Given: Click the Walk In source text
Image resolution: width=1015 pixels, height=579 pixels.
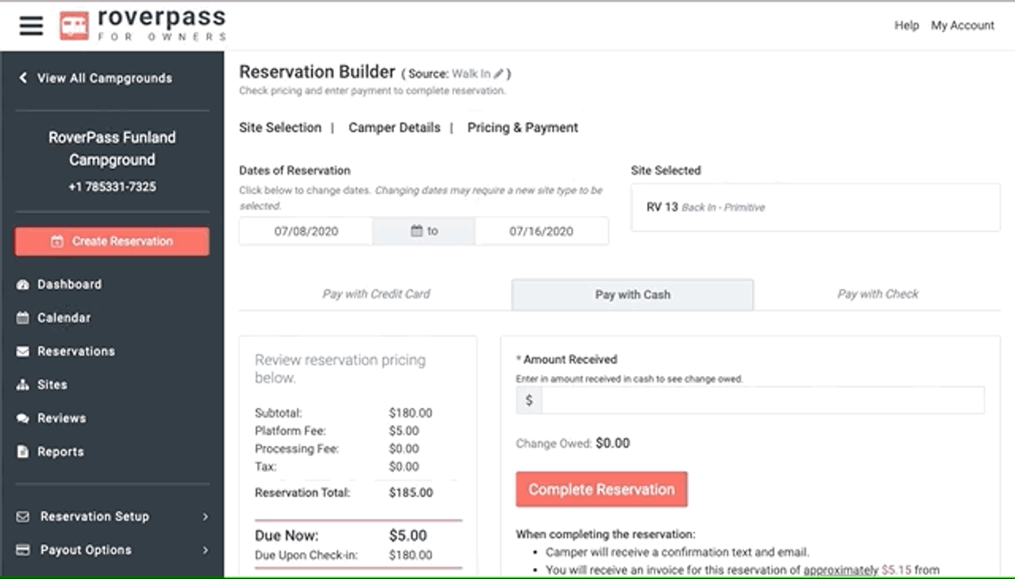Looking at the screenshot, I should pyautogui.click(x=471, y=74).
